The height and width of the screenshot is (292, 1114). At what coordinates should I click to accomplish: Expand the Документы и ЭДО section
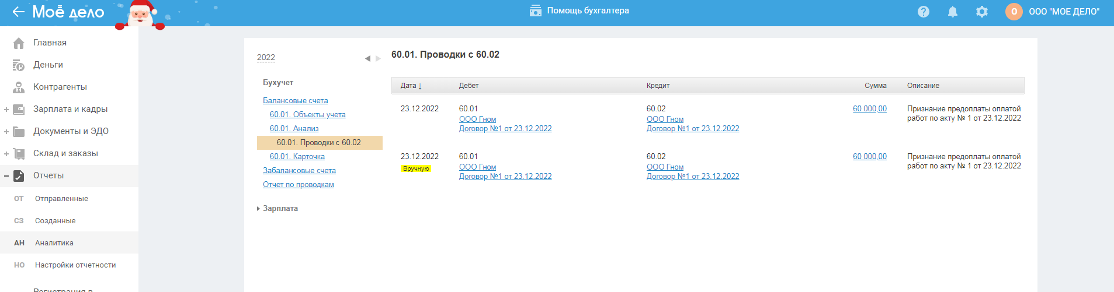coord(6,132)
